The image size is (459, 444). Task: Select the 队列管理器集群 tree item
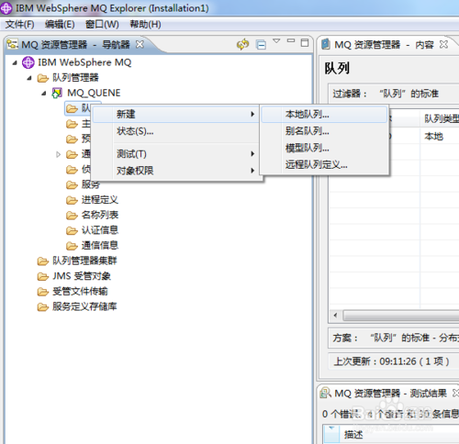pyautogui.click(x=84, y=261)
